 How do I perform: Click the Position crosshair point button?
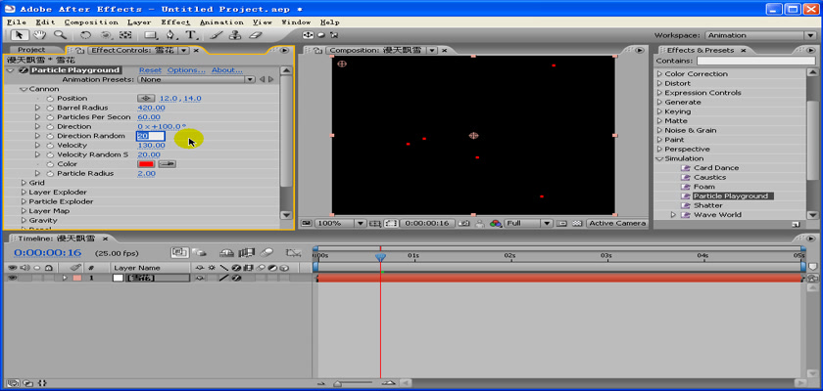tap(146, 99)
